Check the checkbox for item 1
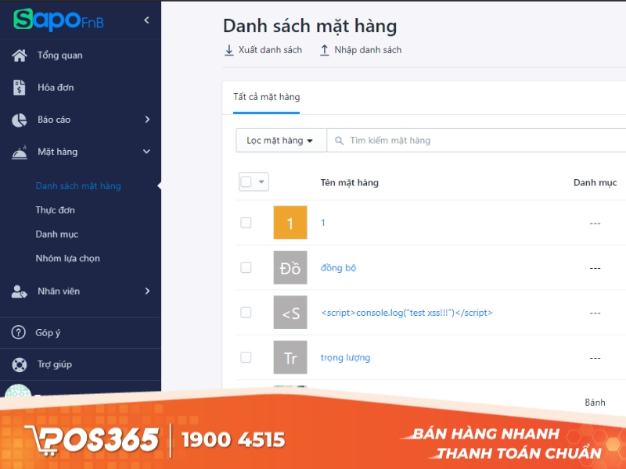The image size is (626, 469). pyautogui.click(x=246, y=223)
